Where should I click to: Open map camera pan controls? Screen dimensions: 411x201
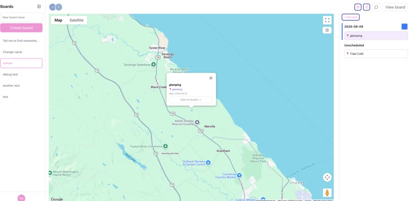click(327, 177)
